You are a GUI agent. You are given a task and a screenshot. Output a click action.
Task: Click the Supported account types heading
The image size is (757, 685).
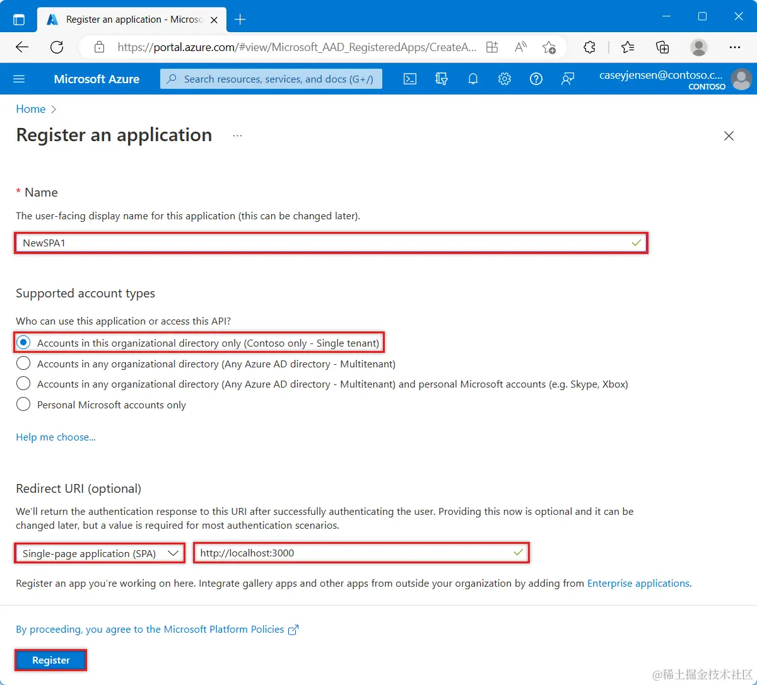85,293
